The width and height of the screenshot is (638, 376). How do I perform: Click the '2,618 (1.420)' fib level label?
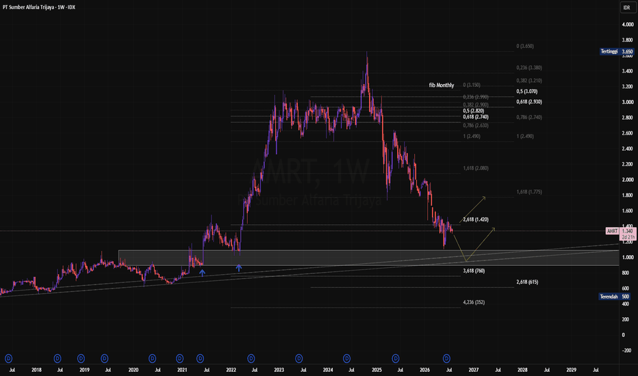point(476,219)
